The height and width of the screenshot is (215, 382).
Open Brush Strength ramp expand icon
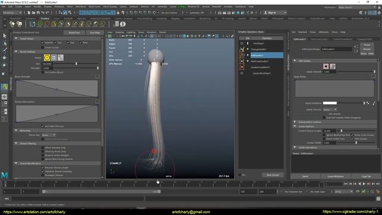(x=97, y=76)
